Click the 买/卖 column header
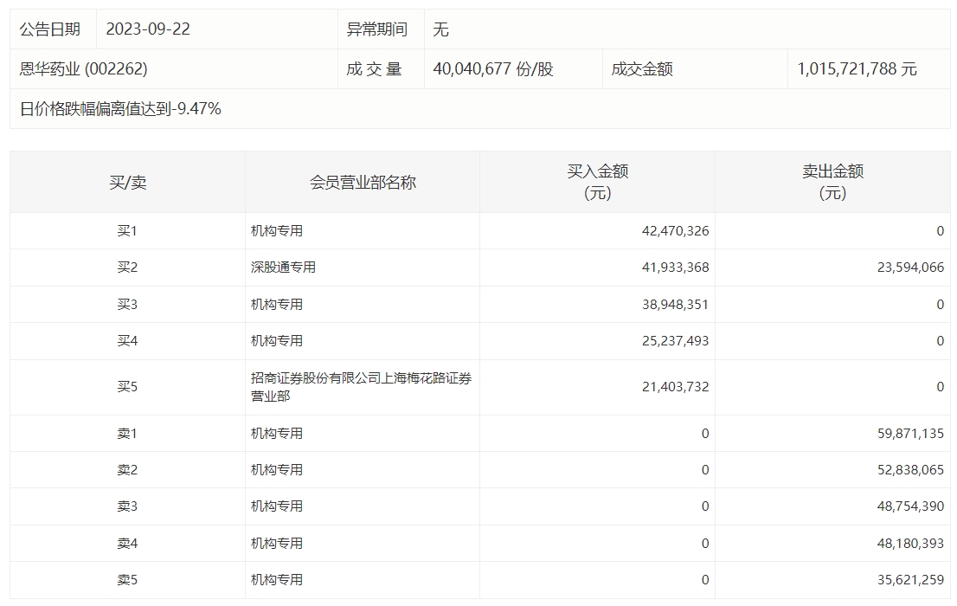957x606 pixels. tap(127, 183)
